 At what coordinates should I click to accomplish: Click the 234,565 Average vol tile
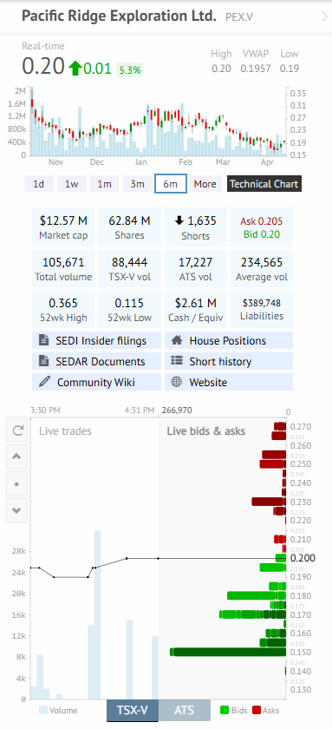[262, 269]
